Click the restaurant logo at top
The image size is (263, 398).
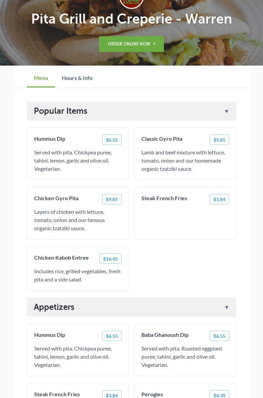click(x=131, y=3)
